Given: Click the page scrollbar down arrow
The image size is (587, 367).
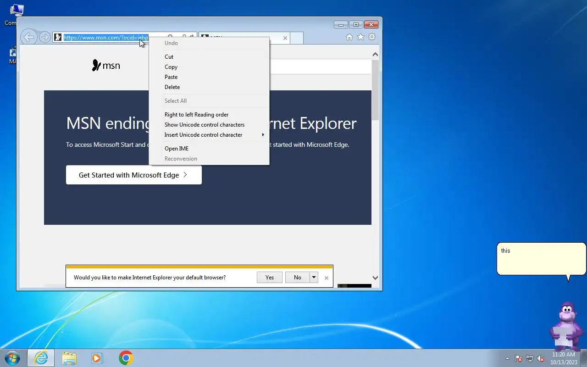Looking at the screenshot, I should [375, 278].
